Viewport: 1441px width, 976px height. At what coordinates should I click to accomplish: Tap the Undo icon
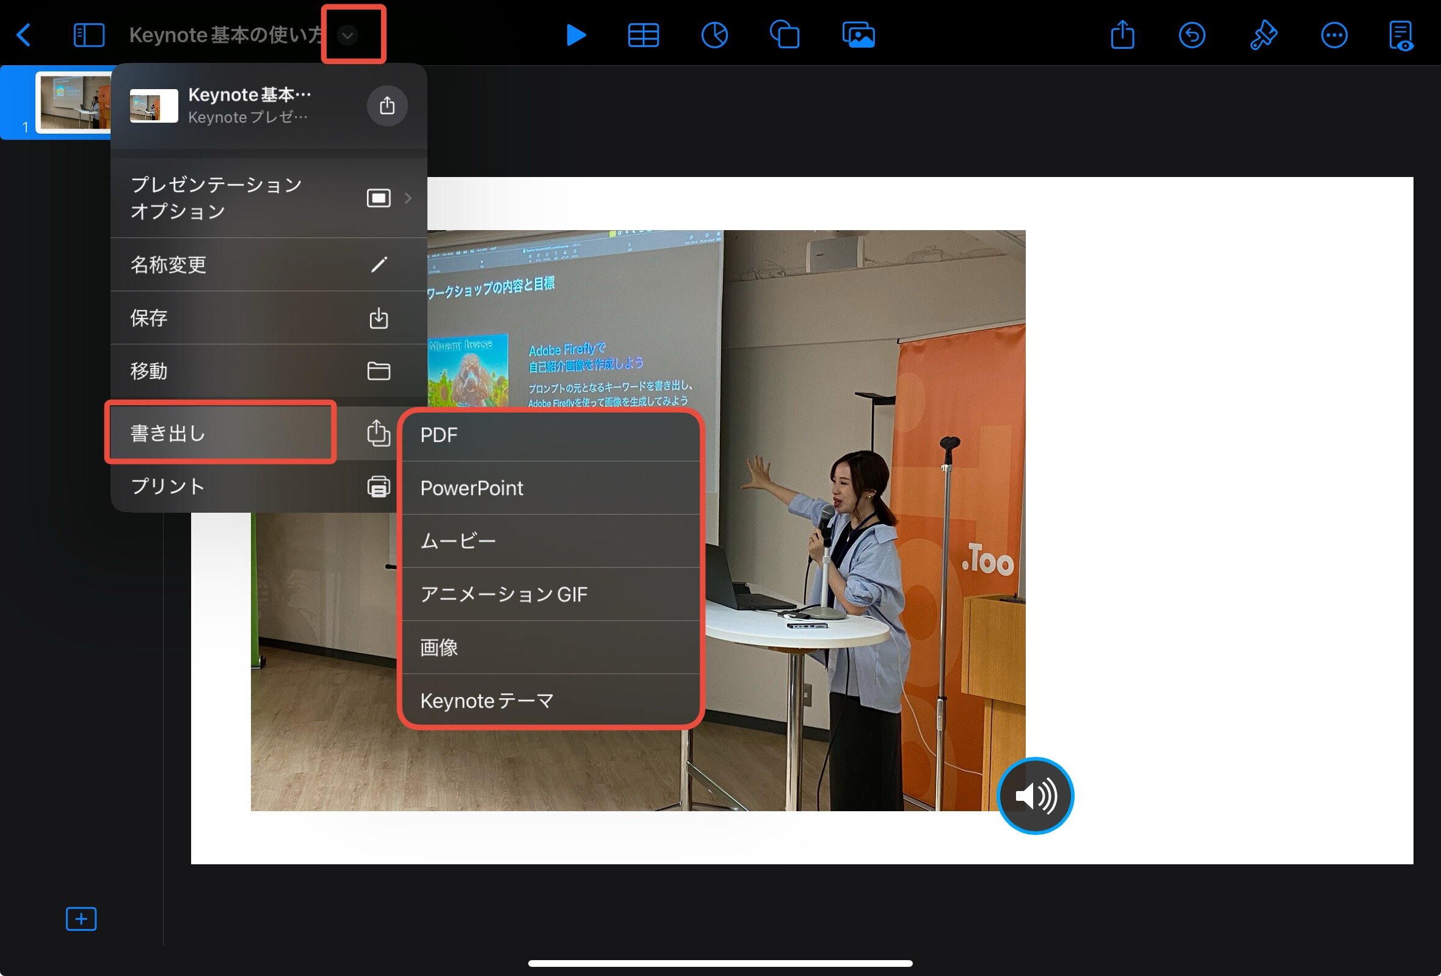pyautogui.click(x=1192, y=35)
